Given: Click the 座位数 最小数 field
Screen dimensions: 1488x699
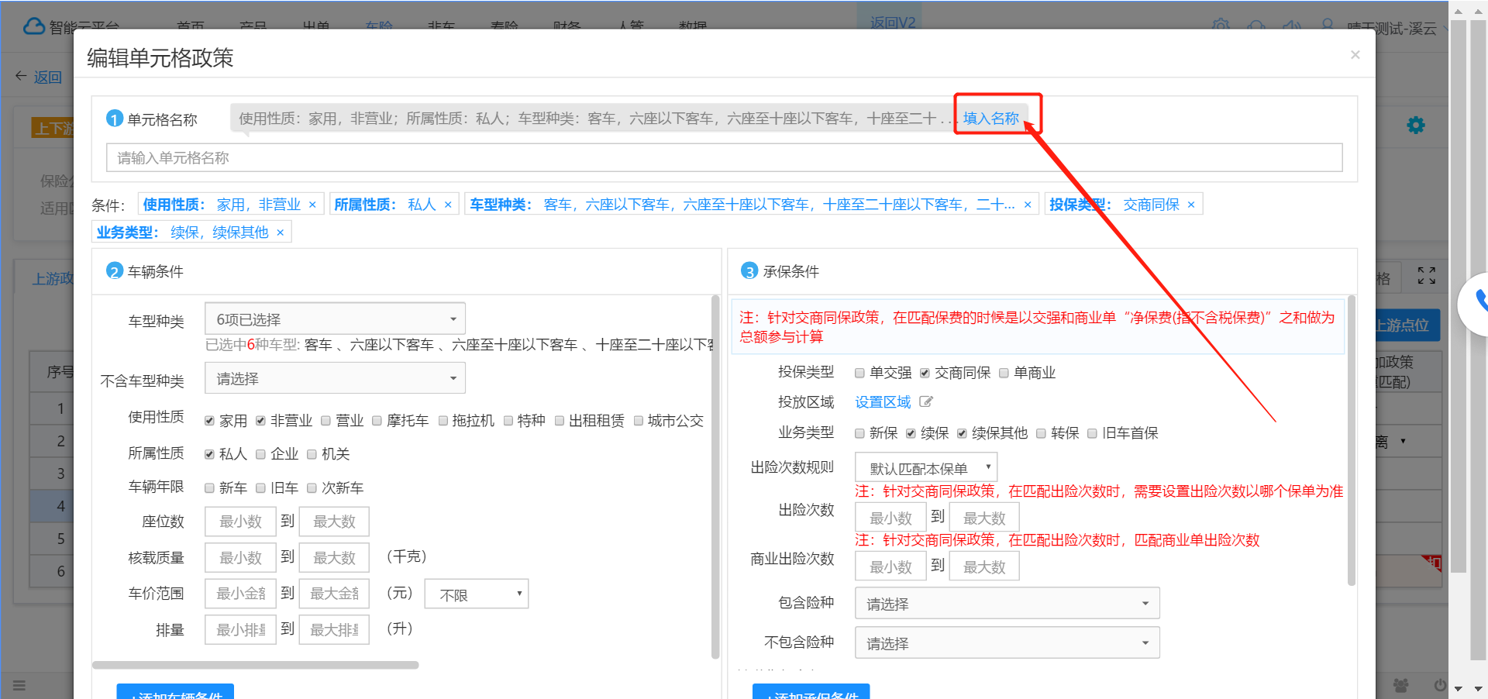Looking at the screenshot, I should [241, 522].
